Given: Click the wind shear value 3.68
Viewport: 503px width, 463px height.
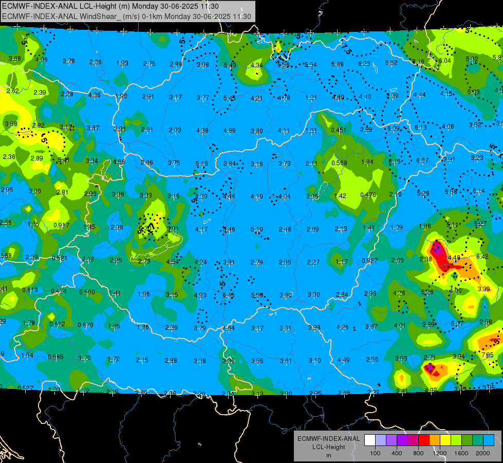Looking at the screenshot, I should (15, 59).
